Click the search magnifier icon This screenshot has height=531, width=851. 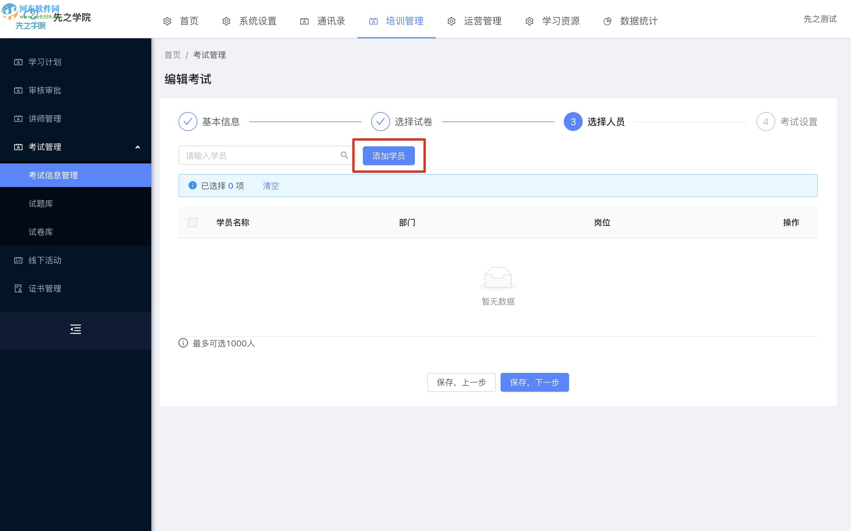[345, 155]
